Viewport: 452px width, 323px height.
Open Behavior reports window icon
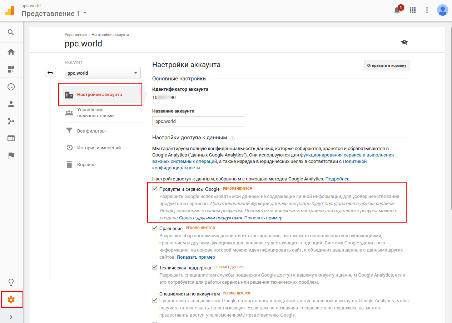11,138
